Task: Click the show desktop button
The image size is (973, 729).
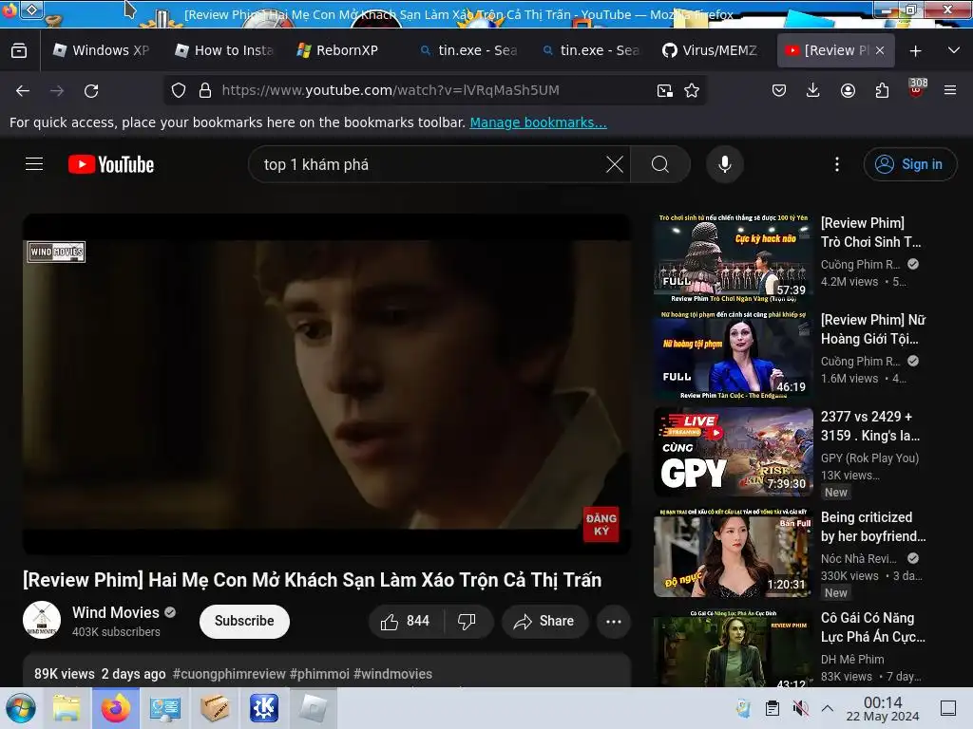Action: 947,708
